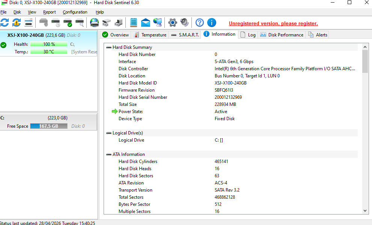The height and width of the screenshot is (225, 372).
Task: Click the speaker sound icon in toolbar
Action: (x=184, y=23)
